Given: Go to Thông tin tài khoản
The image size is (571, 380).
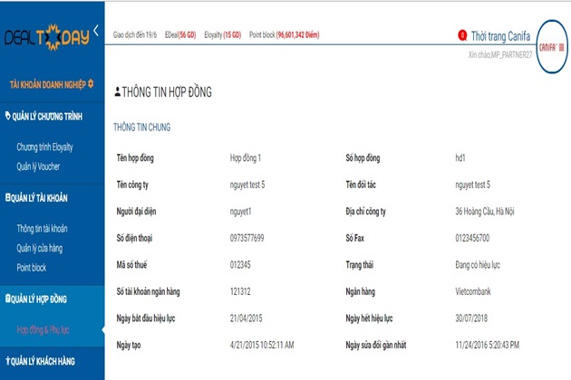Looking at the screenshot, I should pos(42,228).
